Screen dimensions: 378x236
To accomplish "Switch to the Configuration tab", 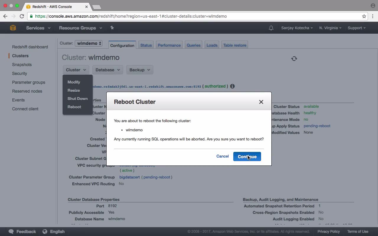I will [x=122, y=45].
